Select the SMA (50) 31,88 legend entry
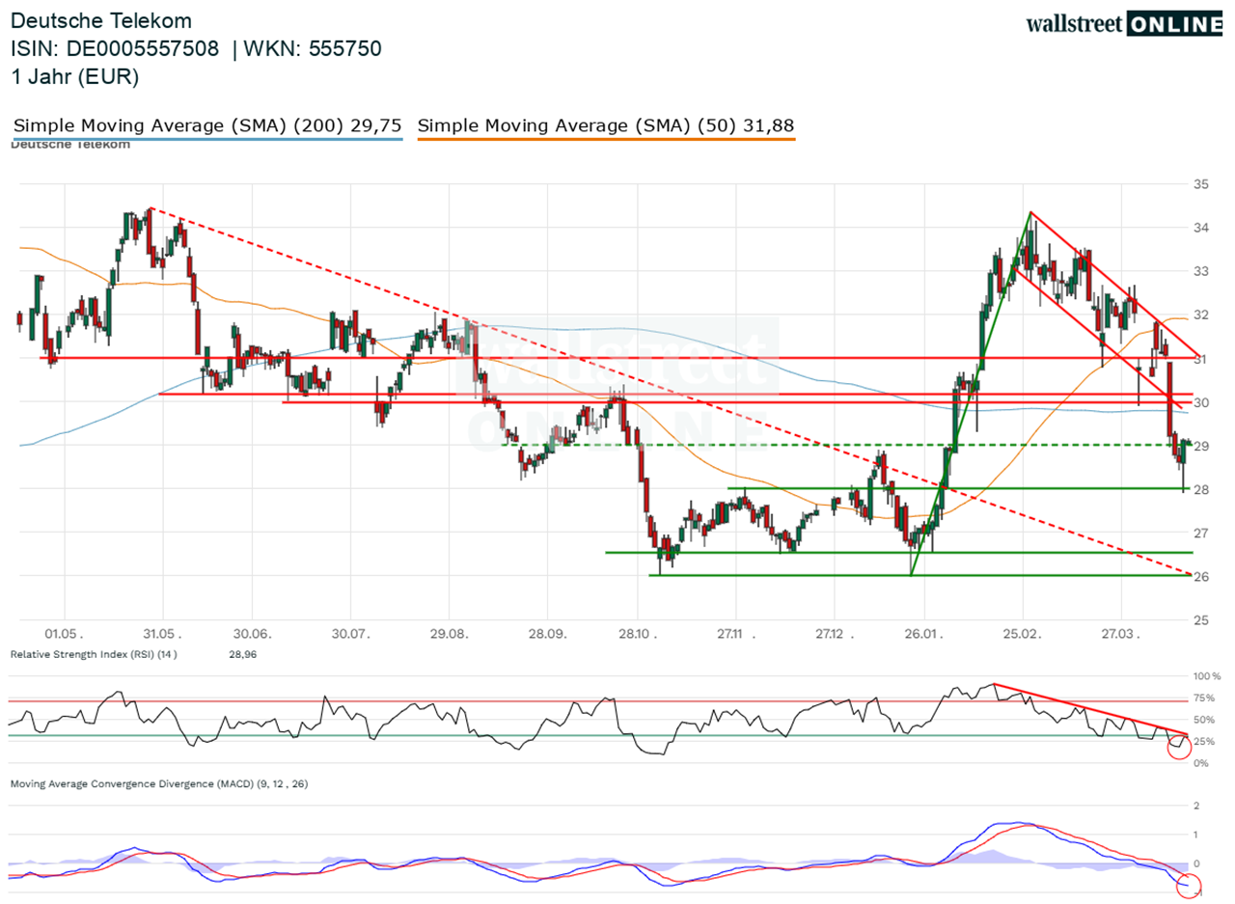 click(x=606, y=125)
